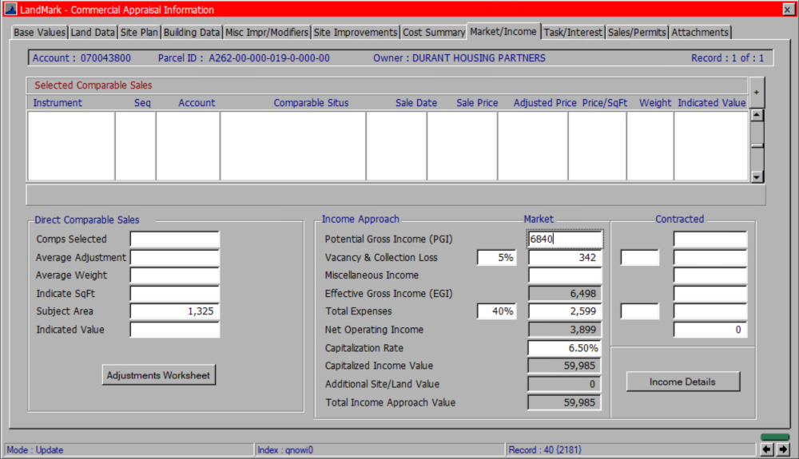Viewport: 799px width, 459px height.
Task: Click the Capitalized Income Value field
Action: [565, 366]
